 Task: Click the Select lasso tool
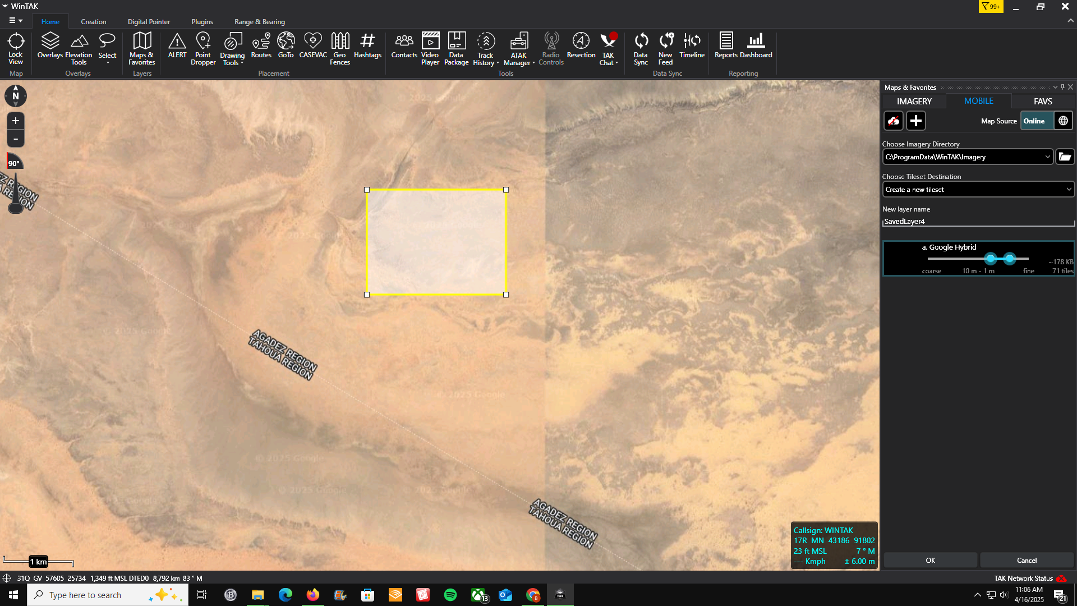coord(107,48)
